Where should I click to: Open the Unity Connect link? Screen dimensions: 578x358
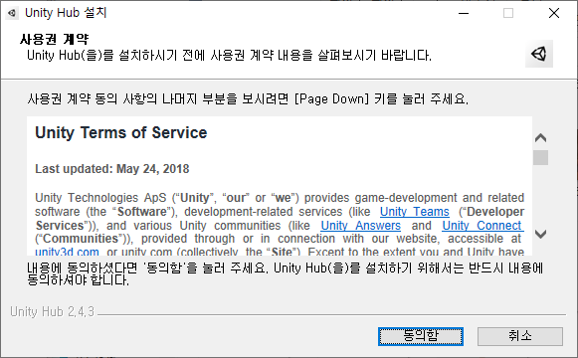point(482,226)
